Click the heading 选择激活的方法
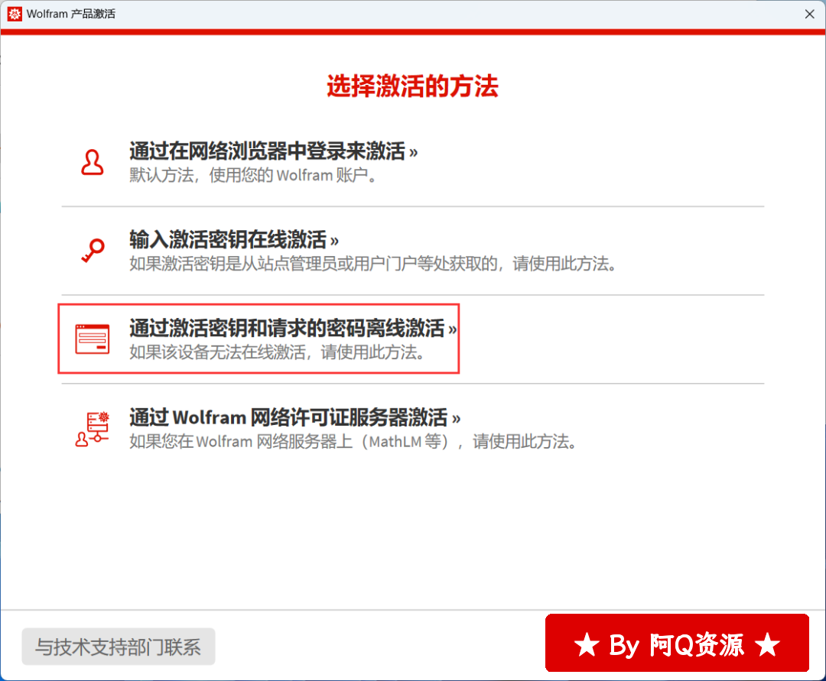826x681 pixels. coord(412,86)
